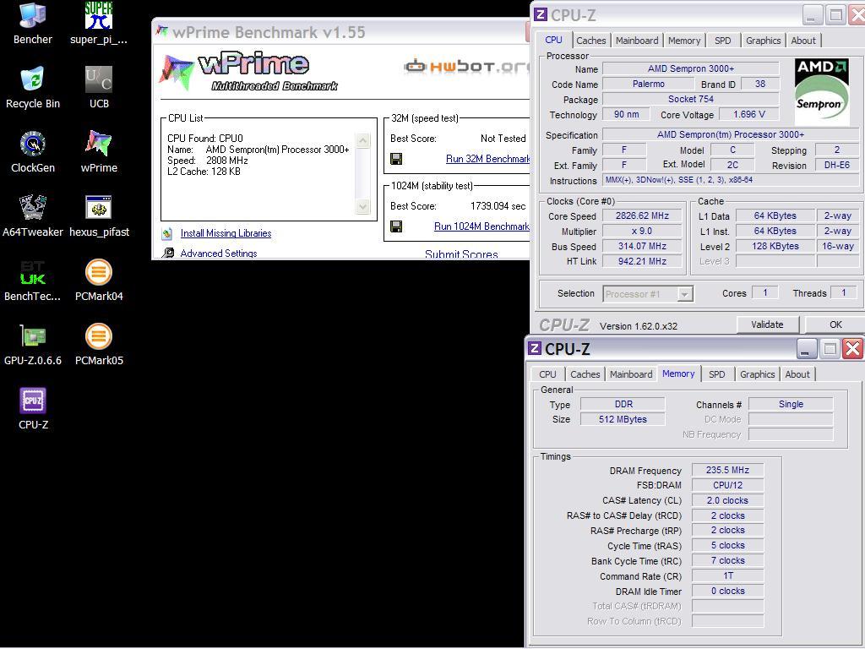865x649 pixels.
Task: Click the save icon under 1024M stability test
Action: (396, 226)
